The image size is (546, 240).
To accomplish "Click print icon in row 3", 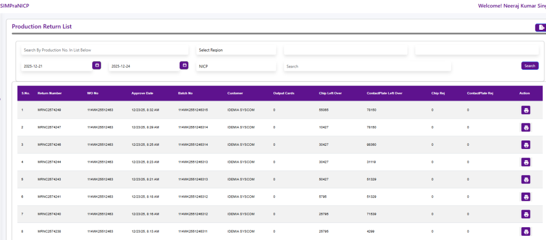I will [x=526, y=145].
